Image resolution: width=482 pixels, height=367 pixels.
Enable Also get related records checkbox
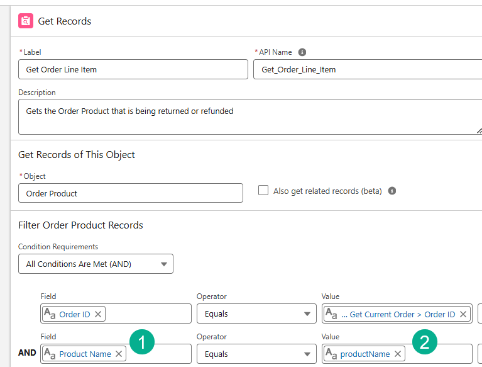point(263,190)
